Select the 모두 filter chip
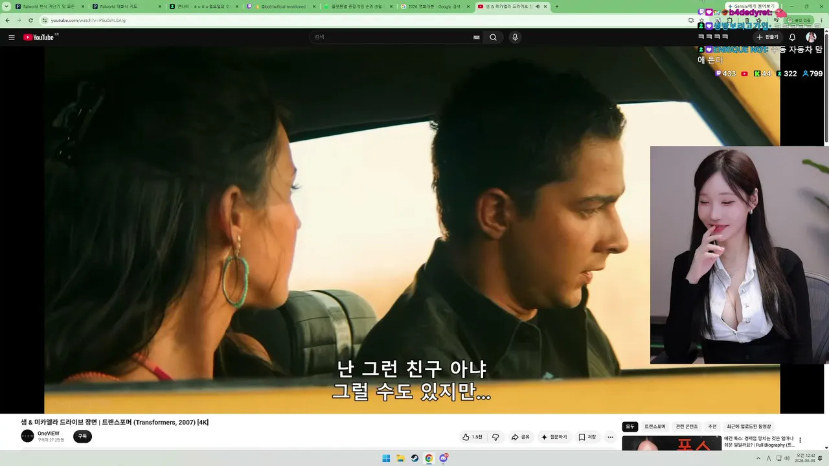The image size is (829, 466). point(630,427)
